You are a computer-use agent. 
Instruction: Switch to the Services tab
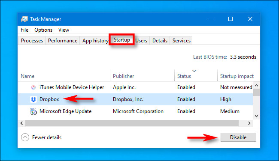pos(181,41)
